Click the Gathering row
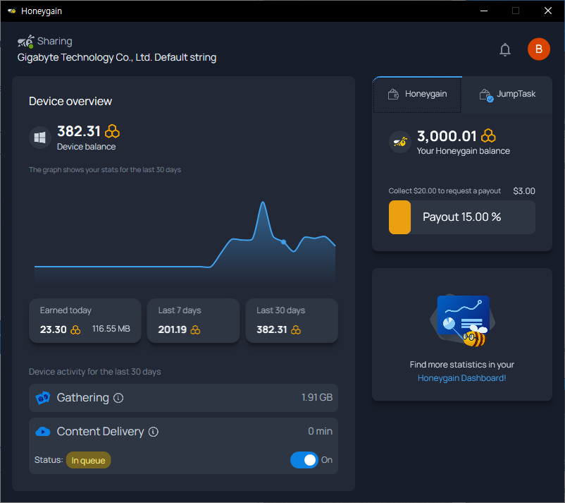The image size is (565, 503). pos(183,398)
